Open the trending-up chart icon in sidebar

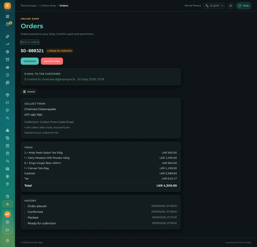click(x=7, y=44)
